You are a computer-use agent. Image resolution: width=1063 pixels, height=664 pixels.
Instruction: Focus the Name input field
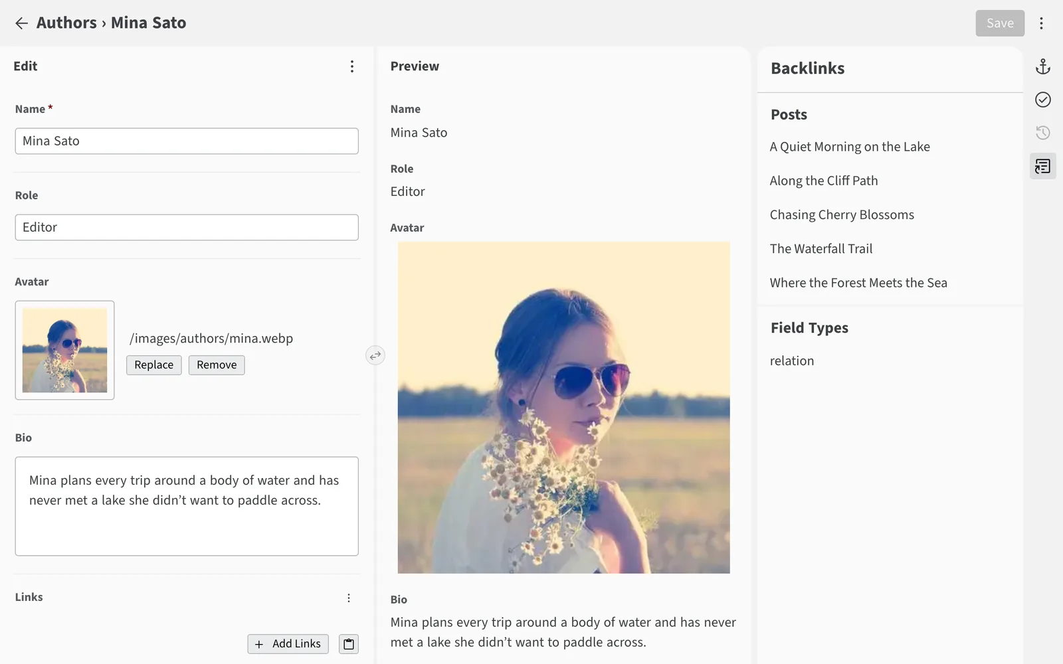pos(187,141)
